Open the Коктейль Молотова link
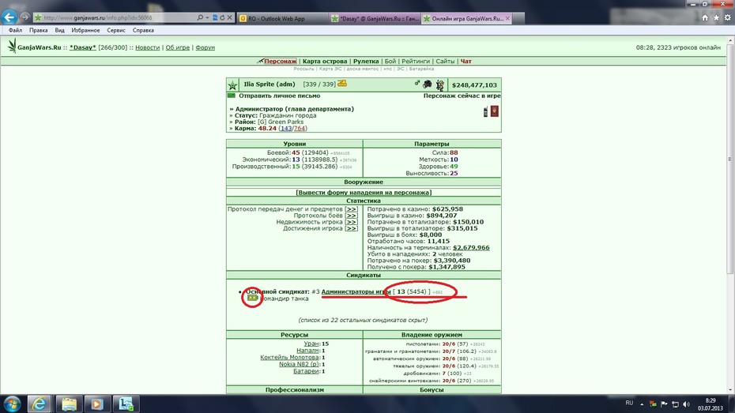 point(290,357)
